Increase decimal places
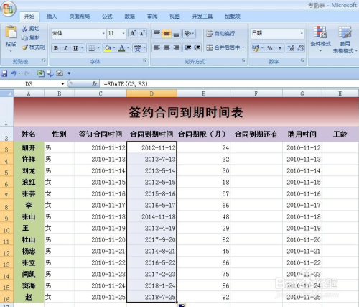The height and width of the screenshot is (307, 359). tap(291, 48)
